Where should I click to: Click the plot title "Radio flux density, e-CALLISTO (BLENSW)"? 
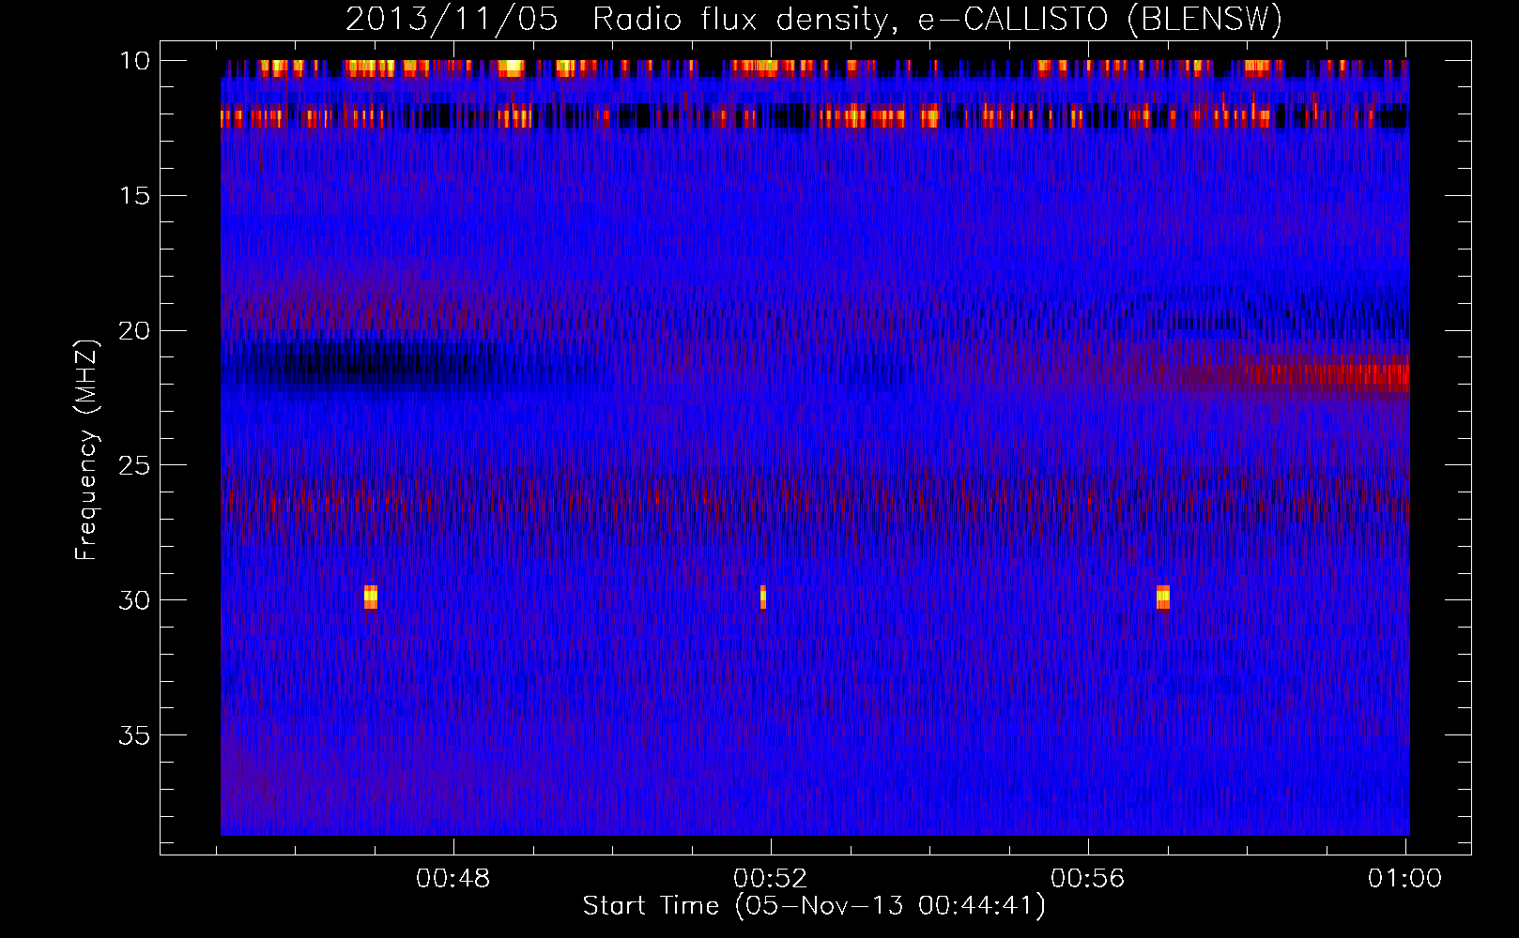click(x=937, y=21)
